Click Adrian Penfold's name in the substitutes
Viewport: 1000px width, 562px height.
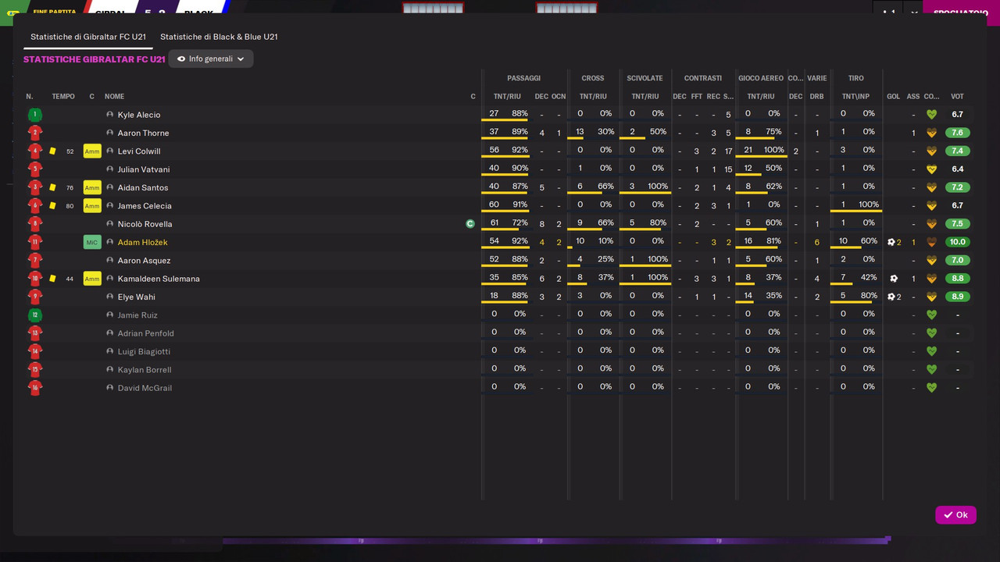click(x=145, y=333)
